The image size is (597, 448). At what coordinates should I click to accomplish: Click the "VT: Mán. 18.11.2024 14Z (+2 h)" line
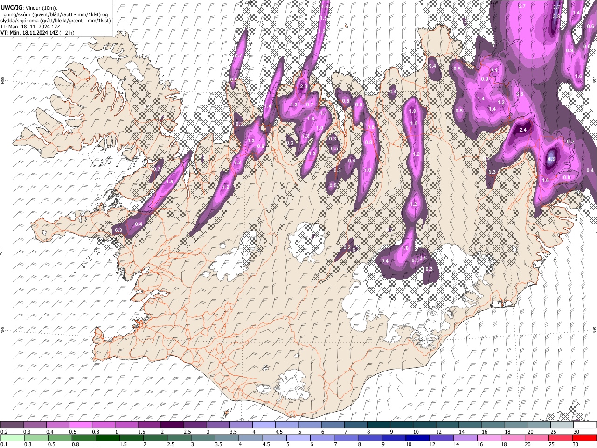pyautogui.click(x=37, y=33)
